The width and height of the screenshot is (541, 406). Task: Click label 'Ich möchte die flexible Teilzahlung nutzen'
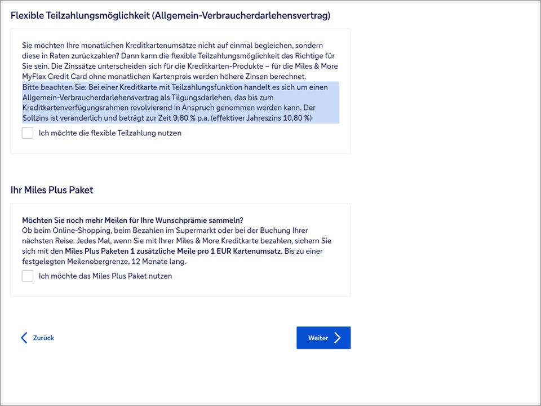[110, 134]
